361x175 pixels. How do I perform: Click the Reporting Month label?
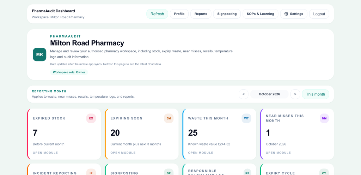49,91
